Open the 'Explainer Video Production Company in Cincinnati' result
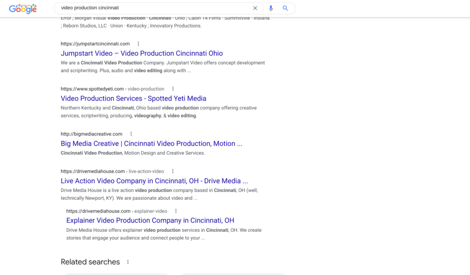This screenshot has height=275, width=470. click(x=150, y=220)
